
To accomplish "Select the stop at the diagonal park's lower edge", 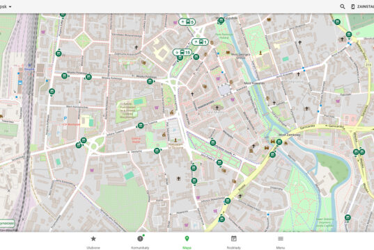I will (x=219, y=162).
